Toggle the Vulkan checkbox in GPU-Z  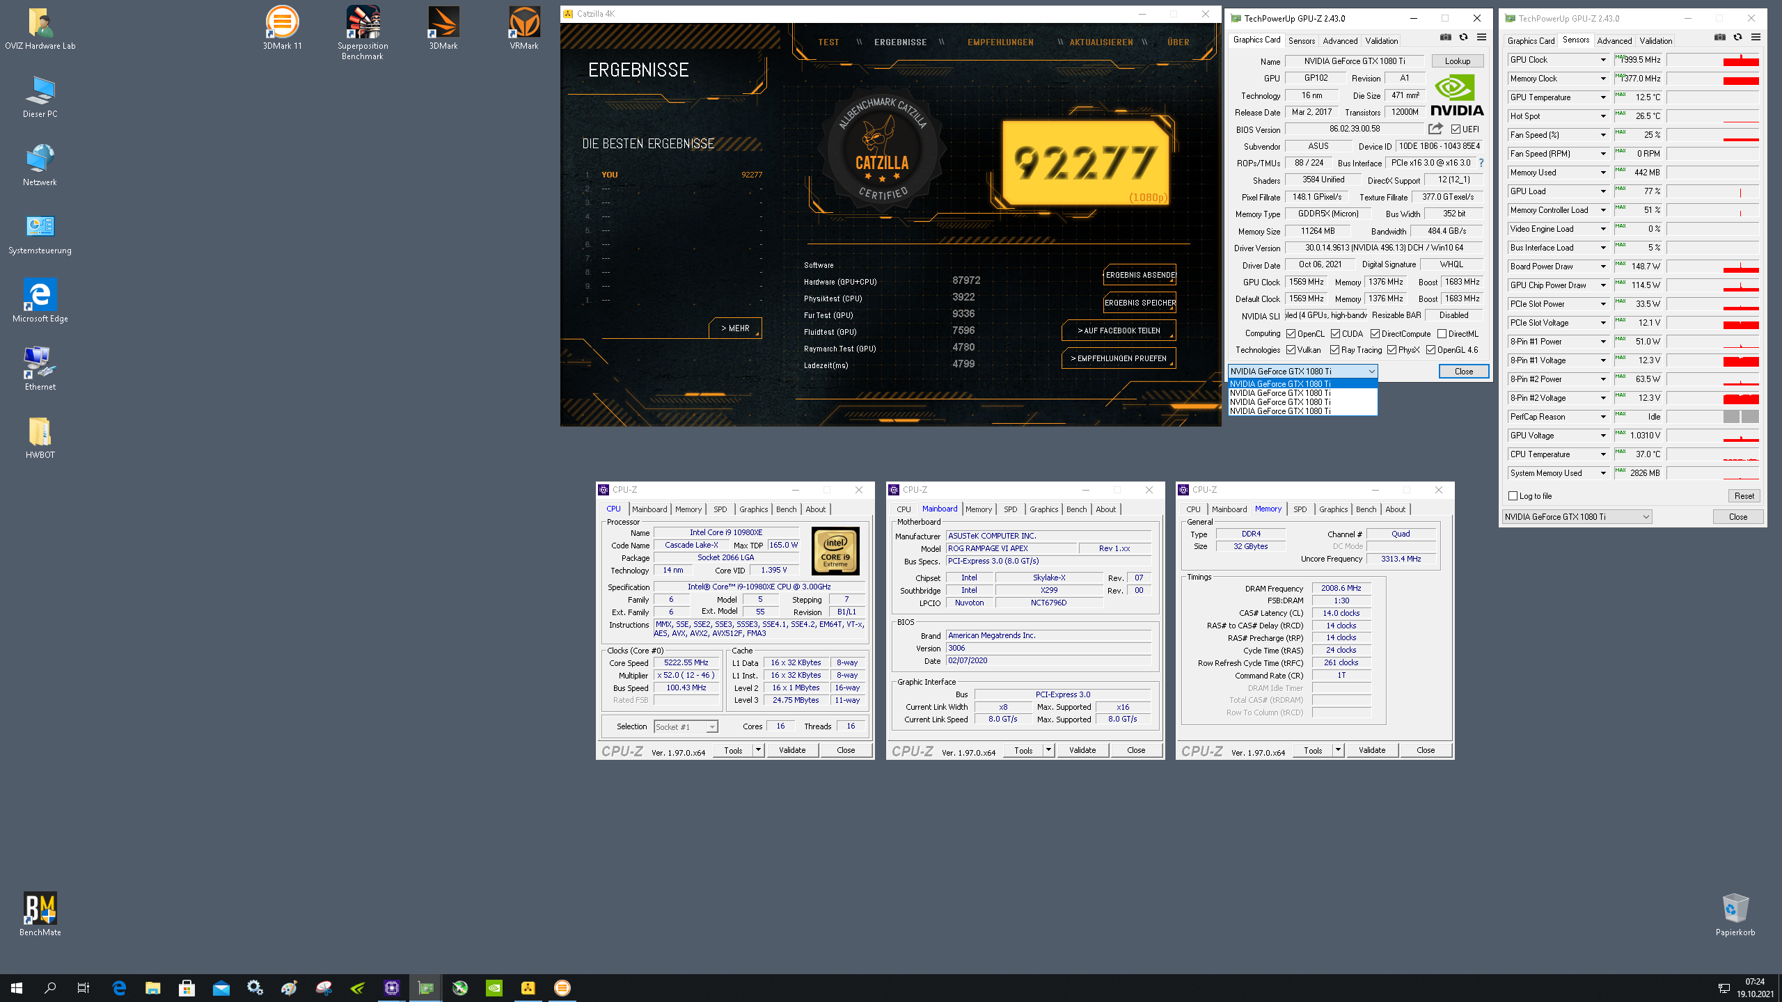point(1291,350)
